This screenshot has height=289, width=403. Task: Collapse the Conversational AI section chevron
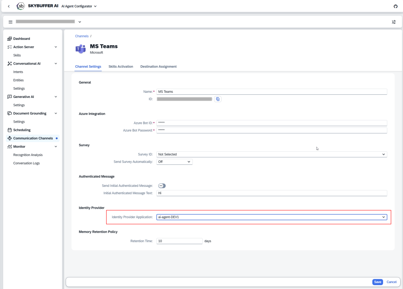click(x=56, y=63)
